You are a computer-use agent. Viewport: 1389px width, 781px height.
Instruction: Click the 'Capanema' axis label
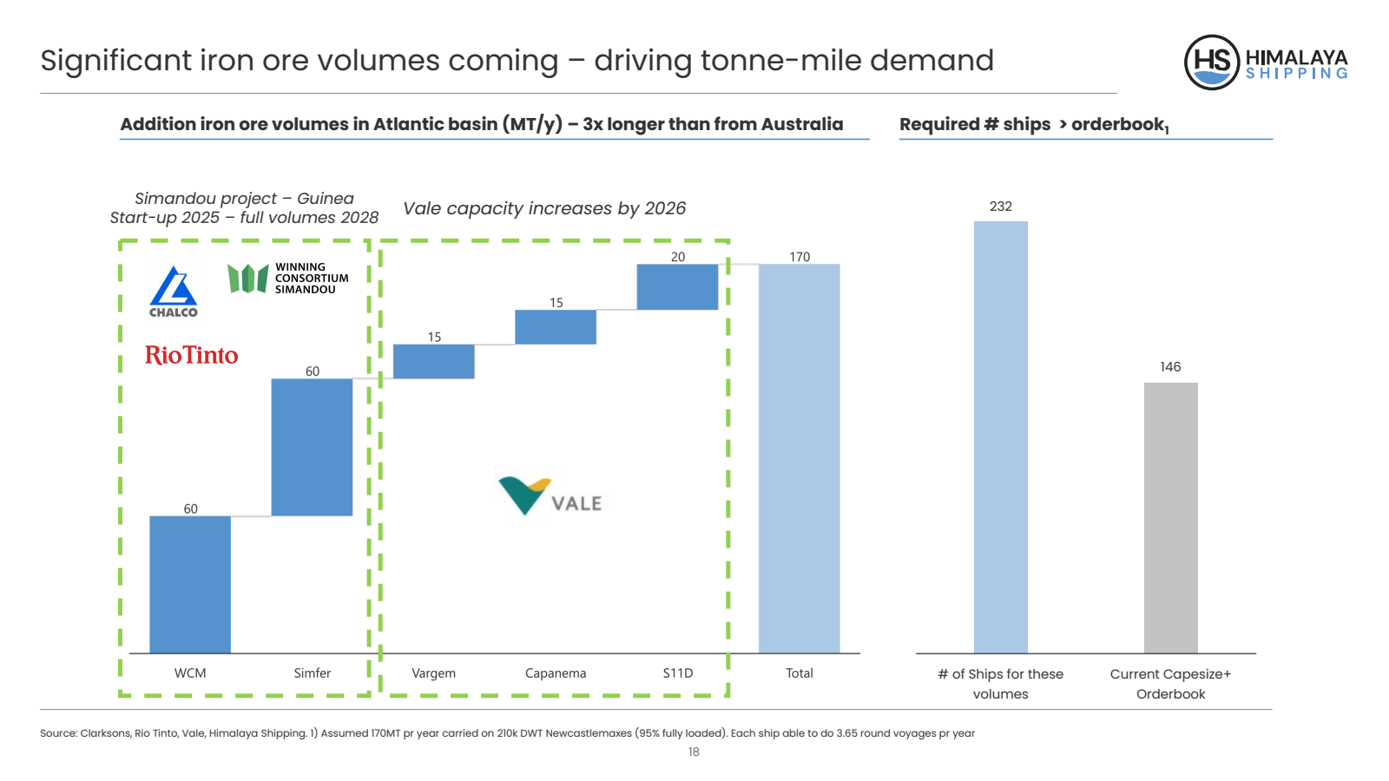pyautogui.click(x=556, y=673)
